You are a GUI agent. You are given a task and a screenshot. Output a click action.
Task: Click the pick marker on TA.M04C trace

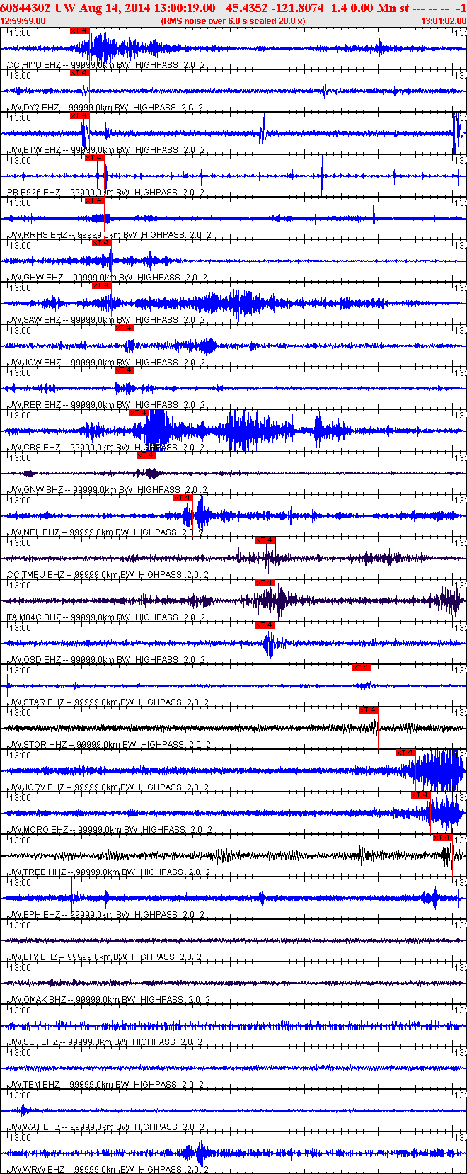tap(265, 583)
